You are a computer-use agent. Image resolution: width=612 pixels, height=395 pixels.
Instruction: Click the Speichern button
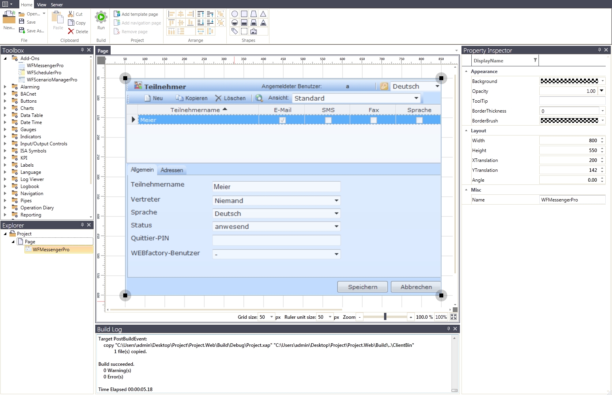[x=362, y=287]
